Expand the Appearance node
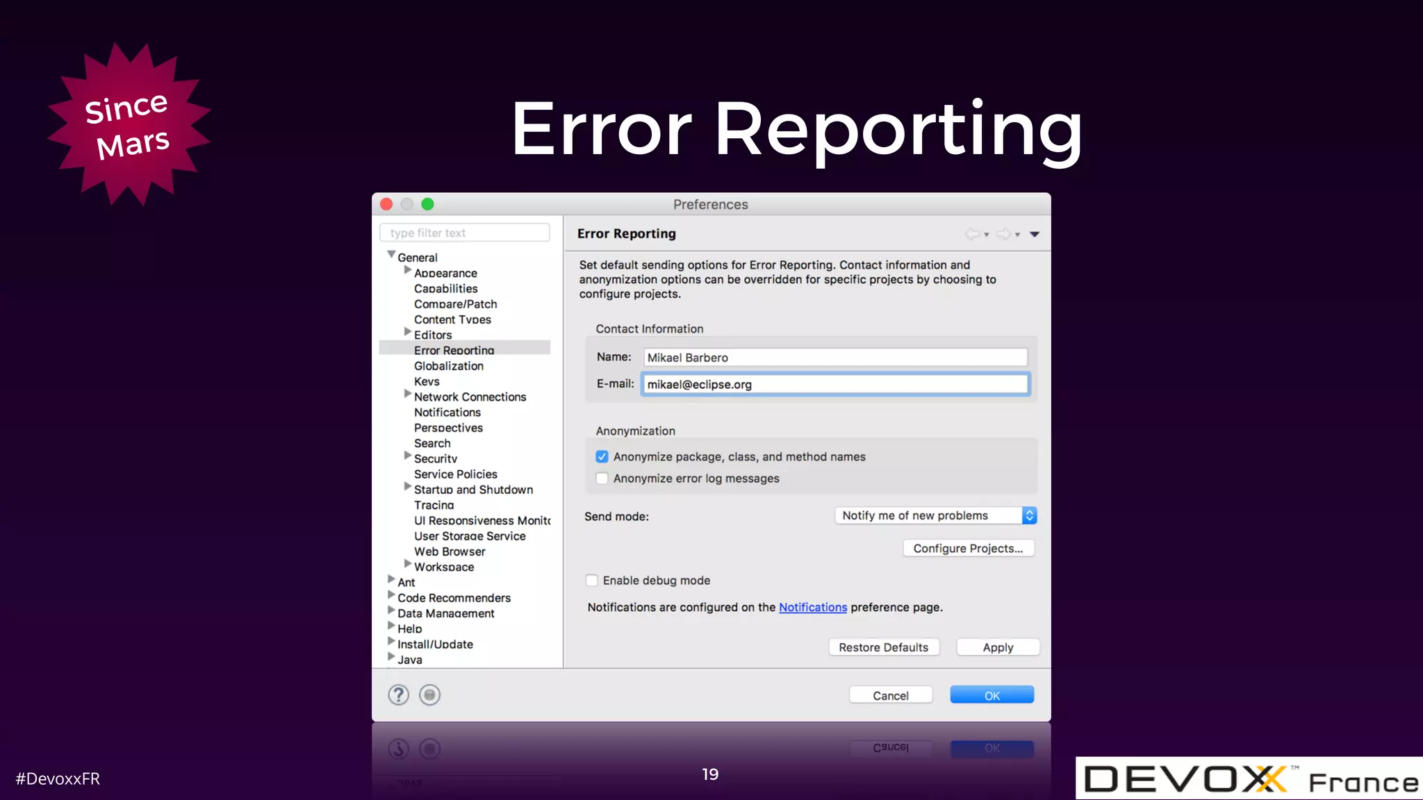Screen dimensions: 1423x800 coord(408,270)
